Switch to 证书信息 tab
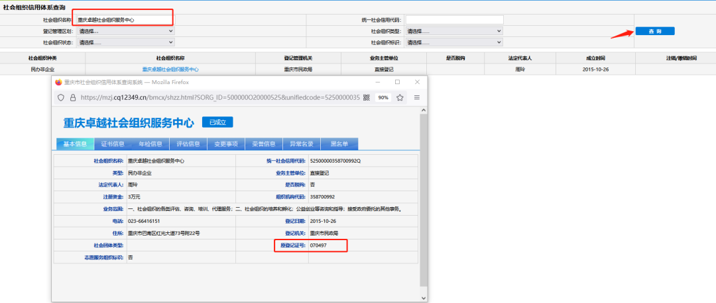This screenshot has width=716, height=303. click(113, 144)
